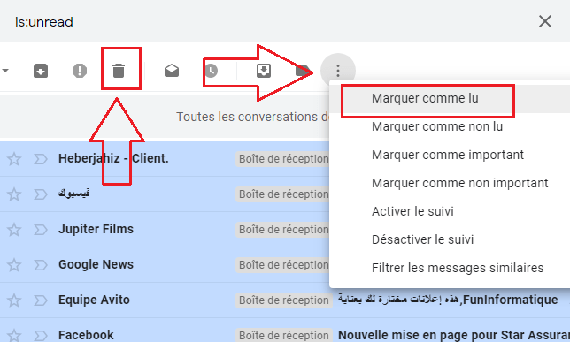Click the Nouvelle mise en page subject text
Image resolution: width=570 pixels, height=342 pixels.
pos(454,335)
